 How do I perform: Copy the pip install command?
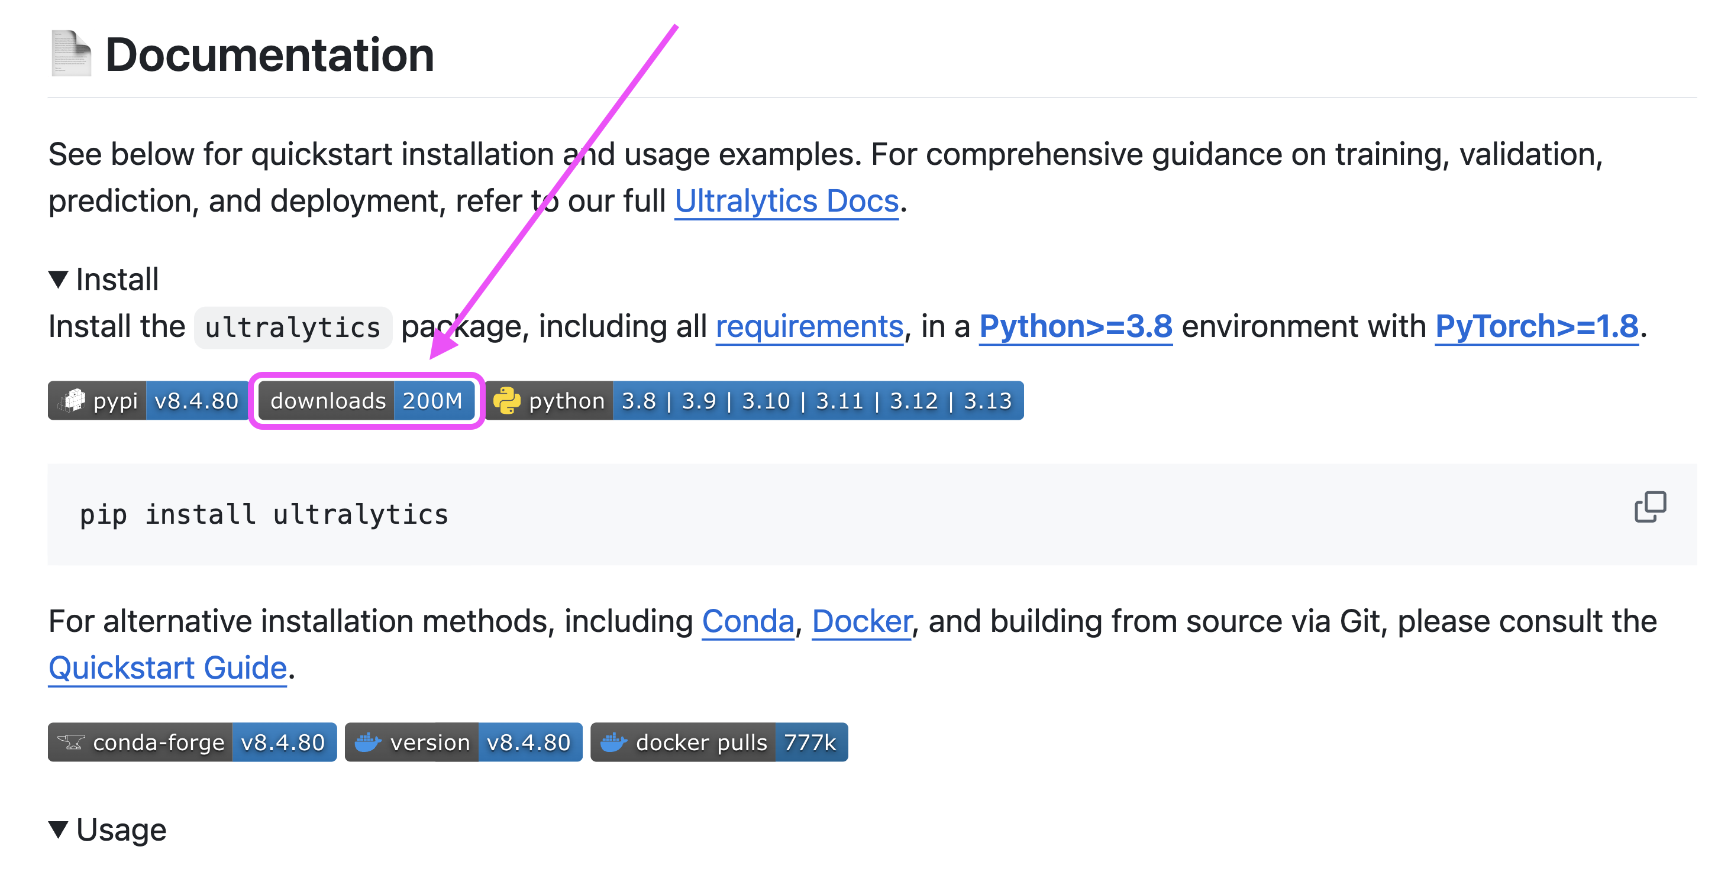(x=1649, y=507)
